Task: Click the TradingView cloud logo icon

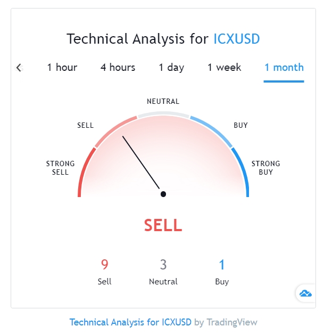Action: [305, 293]
